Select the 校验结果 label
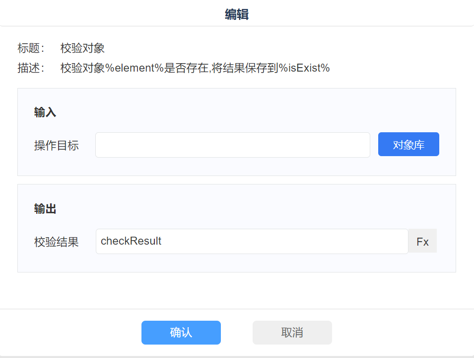Image resolution: width=474 pixels, height=358 pixels. 56,242
